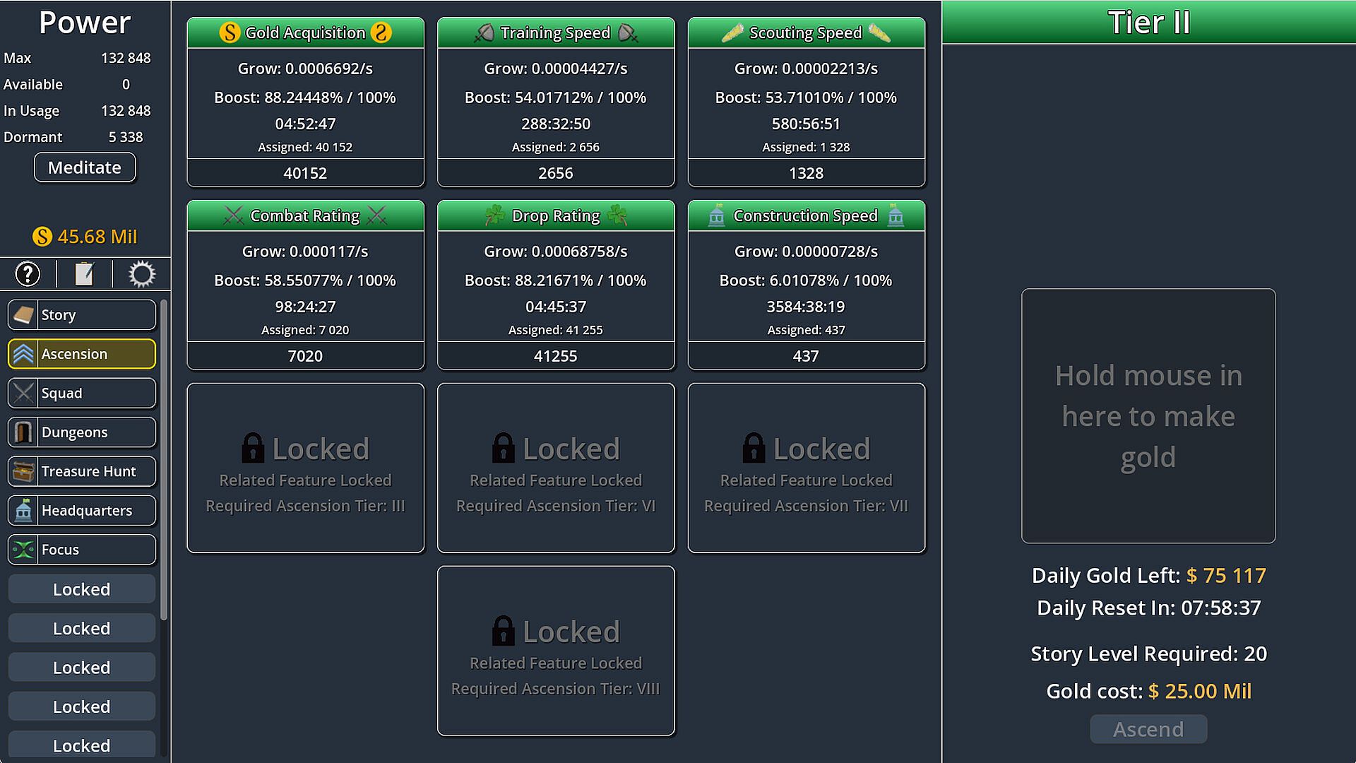Click the treasure chest icon on Treasure Hunt
1356x763 pixels.
(23, 471)
